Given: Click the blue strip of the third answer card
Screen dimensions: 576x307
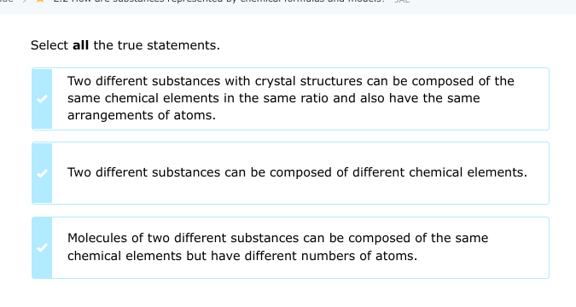Looking at the screenshot, I should [x=43, y=247].
